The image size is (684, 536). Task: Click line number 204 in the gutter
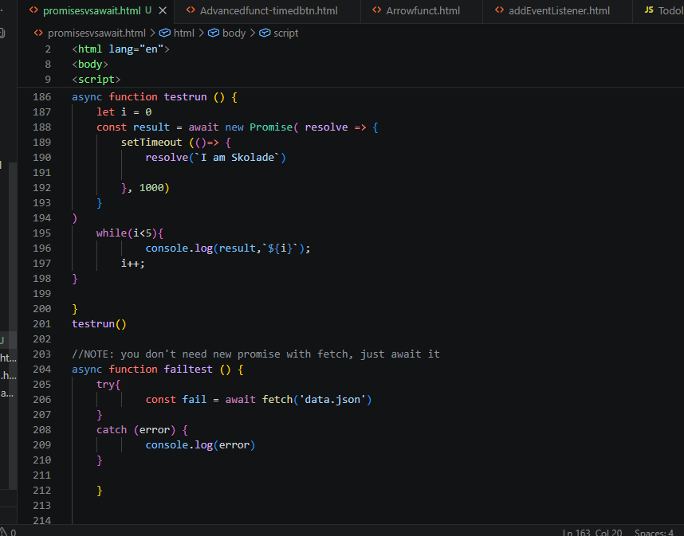(x=42, y=369)
